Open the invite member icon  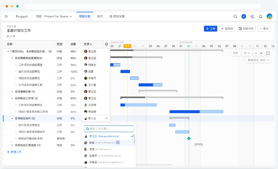point(252,17)
